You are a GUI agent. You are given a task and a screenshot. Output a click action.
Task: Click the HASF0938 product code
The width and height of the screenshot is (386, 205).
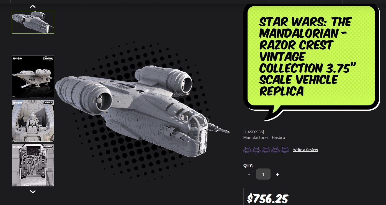pos(254,132)
